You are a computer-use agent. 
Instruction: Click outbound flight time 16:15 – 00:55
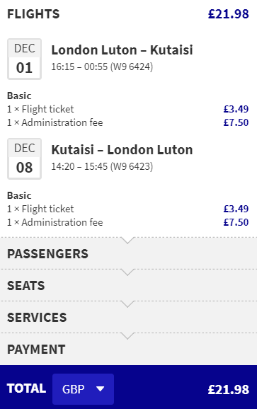pos(79,67)
